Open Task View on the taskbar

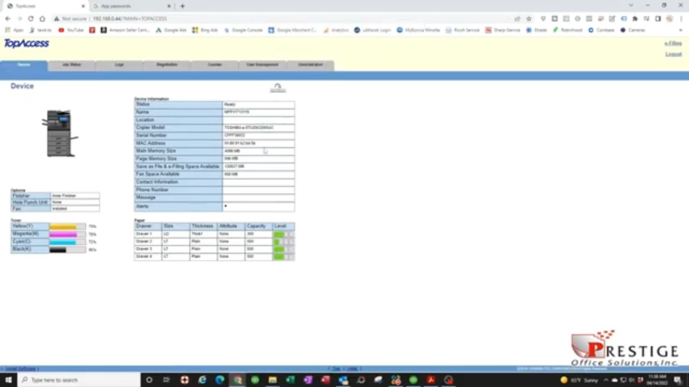point(167,380)
